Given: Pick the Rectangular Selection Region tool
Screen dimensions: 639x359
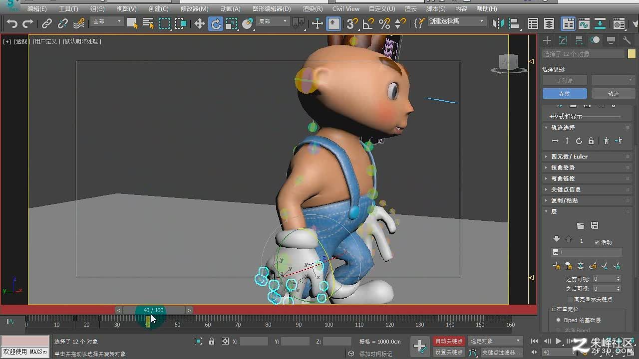Looking at the screenshot, I should coord(165,23).
